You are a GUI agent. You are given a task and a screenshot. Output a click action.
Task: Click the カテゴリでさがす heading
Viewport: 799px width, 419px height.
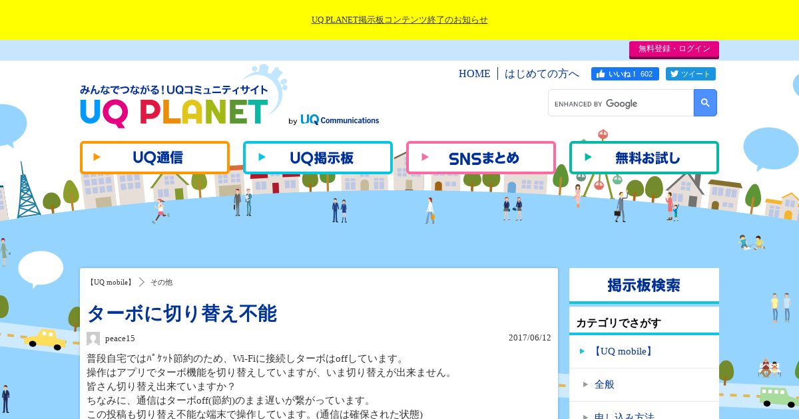[x=619, y=323]
